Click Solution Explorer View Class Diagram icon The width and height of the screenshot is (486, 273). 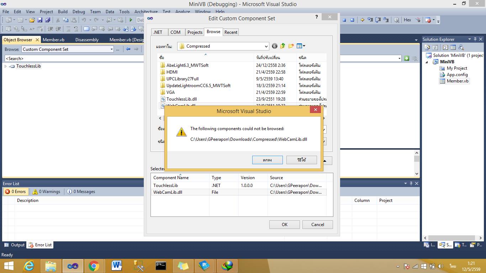click(461, 47)
